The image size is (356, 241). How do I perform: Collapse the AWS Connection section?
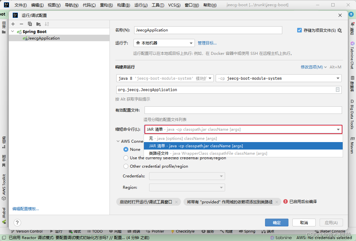tap(118, 141)
